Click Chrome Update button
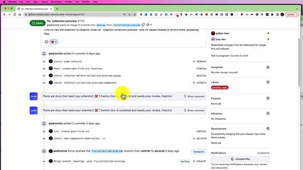This screenshot has width=303, height=170. tap(292, 15)
